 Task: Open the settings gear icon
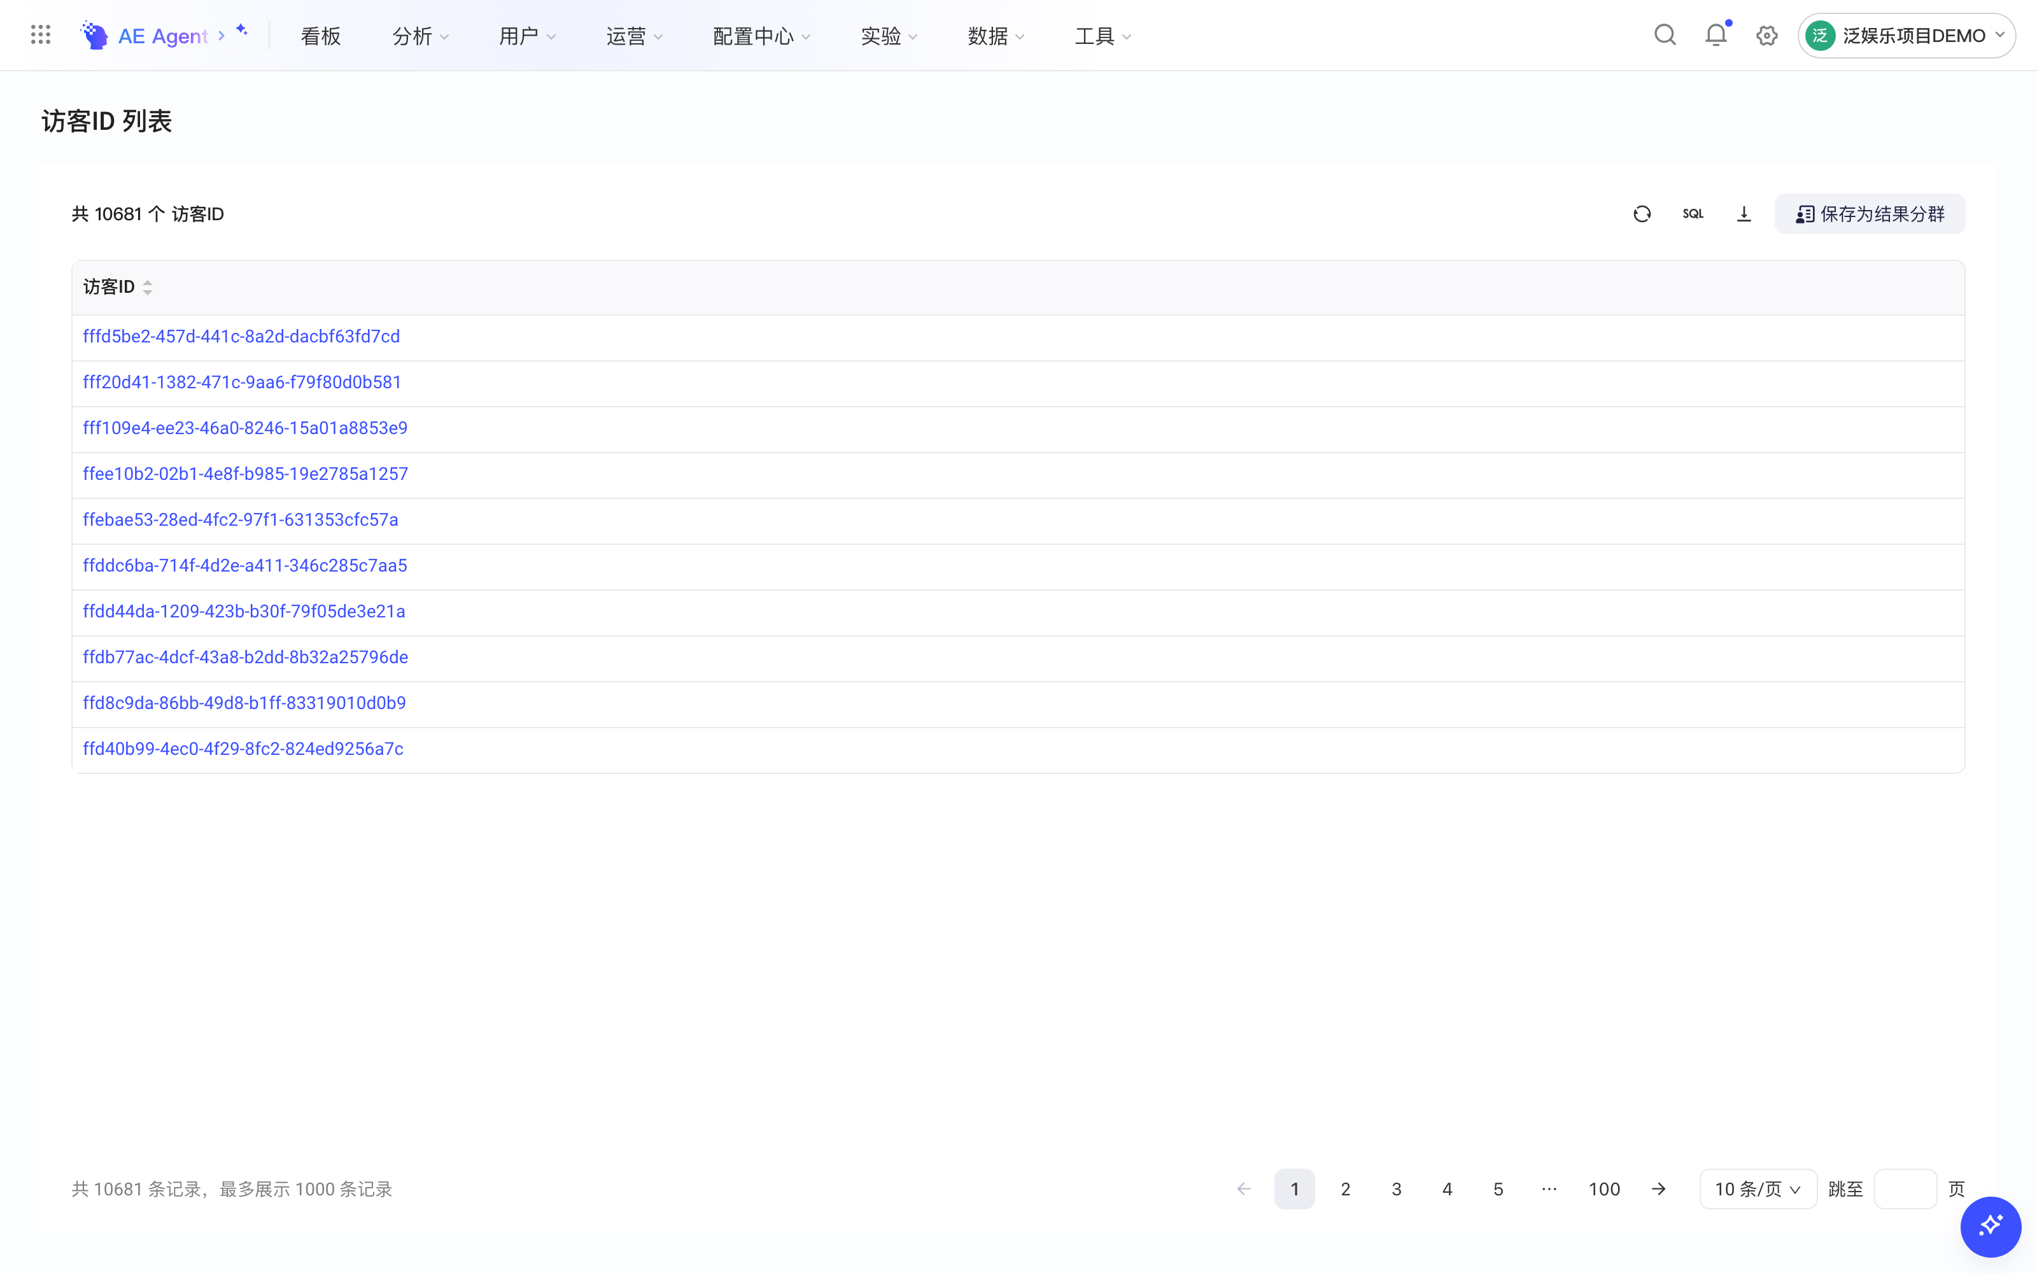(x=1767, y=36)
